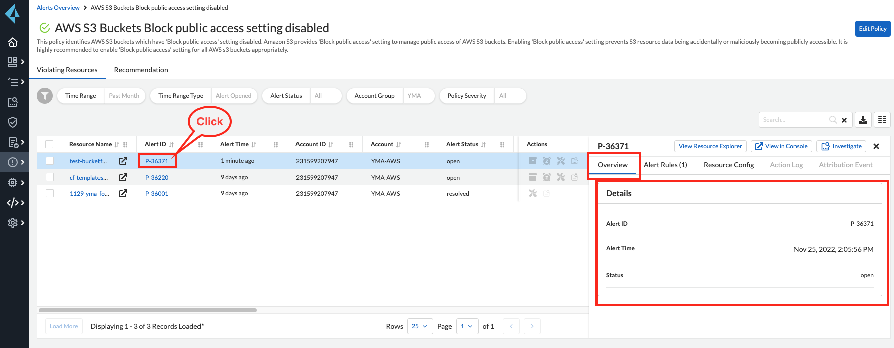
Task: Open Settings gear in sidebar
Action: [x=13, y=223]
